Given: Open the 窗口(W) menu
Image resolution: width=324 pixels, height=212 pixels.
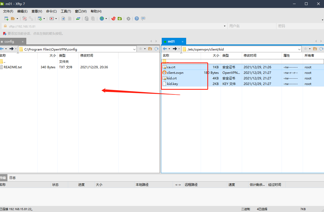Looking at the screenshot, I should pyautogui.click(x=81, y=11).
